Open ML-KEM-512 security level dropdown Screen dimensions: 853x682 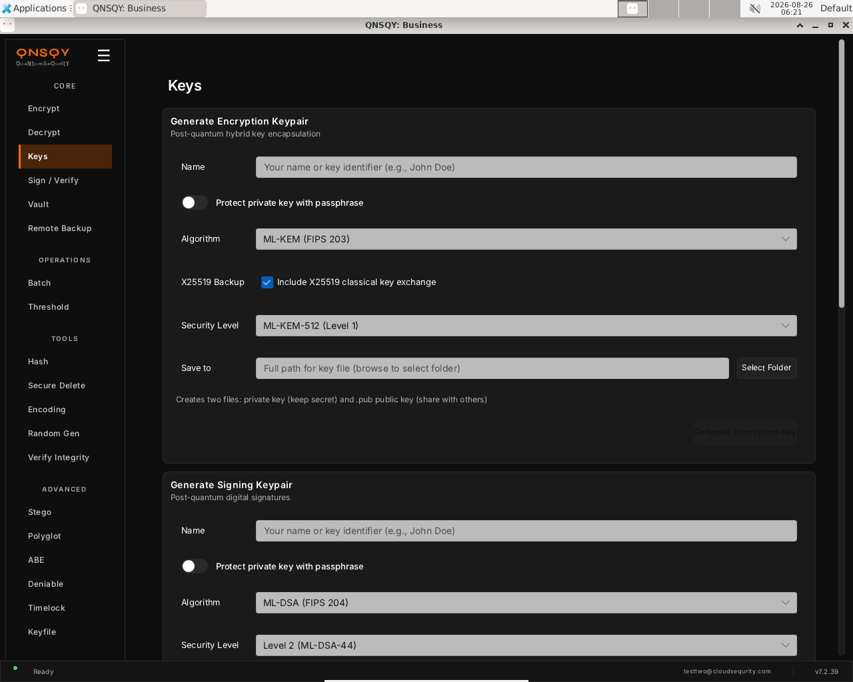coord(526,326)
